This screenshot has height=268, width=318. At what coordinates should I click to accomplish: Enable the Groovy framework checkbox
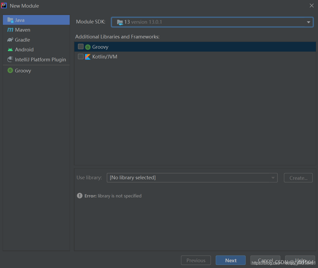click(81, 47)
